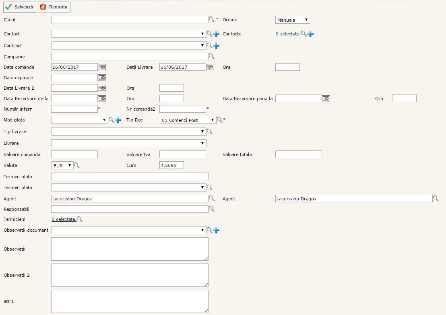Click the search icon beside Campanie field
The image size is (446, 315).
211,57
